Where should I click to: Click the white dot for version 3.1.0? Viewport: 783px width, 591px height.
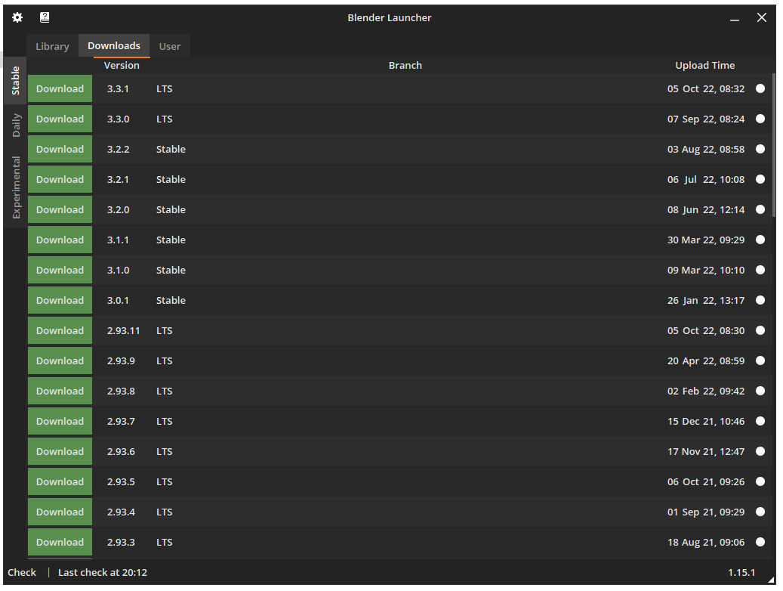[x=760, y=270]
